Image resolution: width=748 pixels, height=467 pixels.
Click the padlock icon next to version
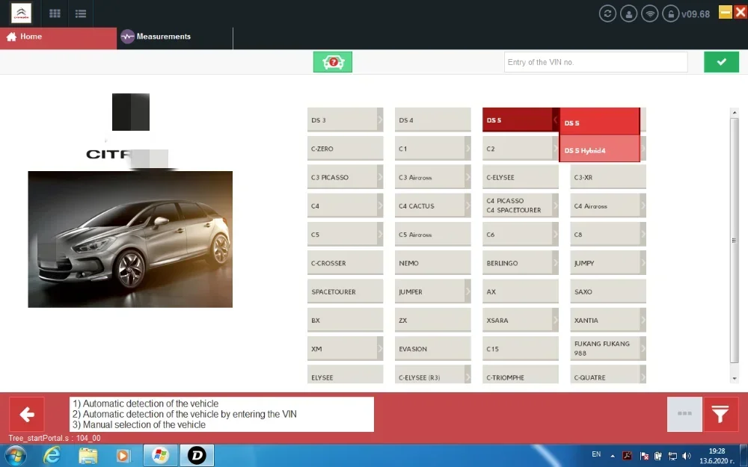tap(671, 13)
